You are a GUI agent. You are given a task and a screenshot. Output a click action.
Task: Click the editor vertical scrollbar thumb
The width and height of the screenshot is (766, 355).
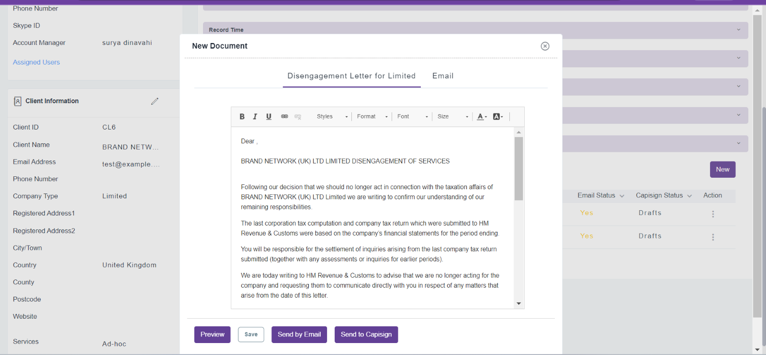coord(518,169)
